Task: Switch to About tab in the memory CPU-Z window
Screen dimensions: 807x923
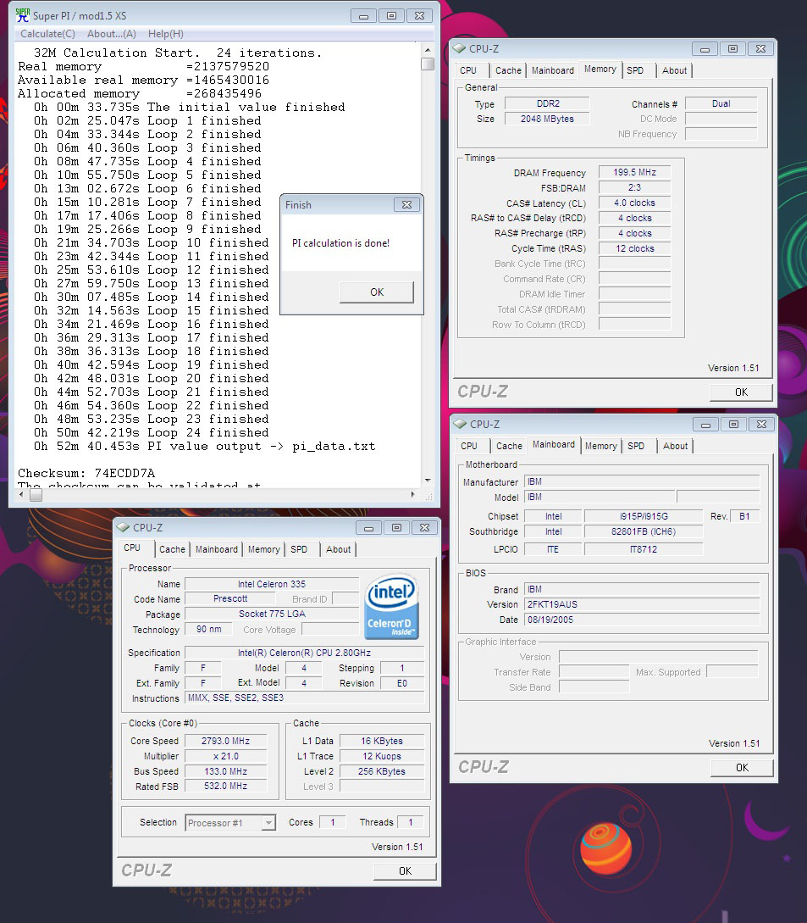Action: click(x=674, y=70)
